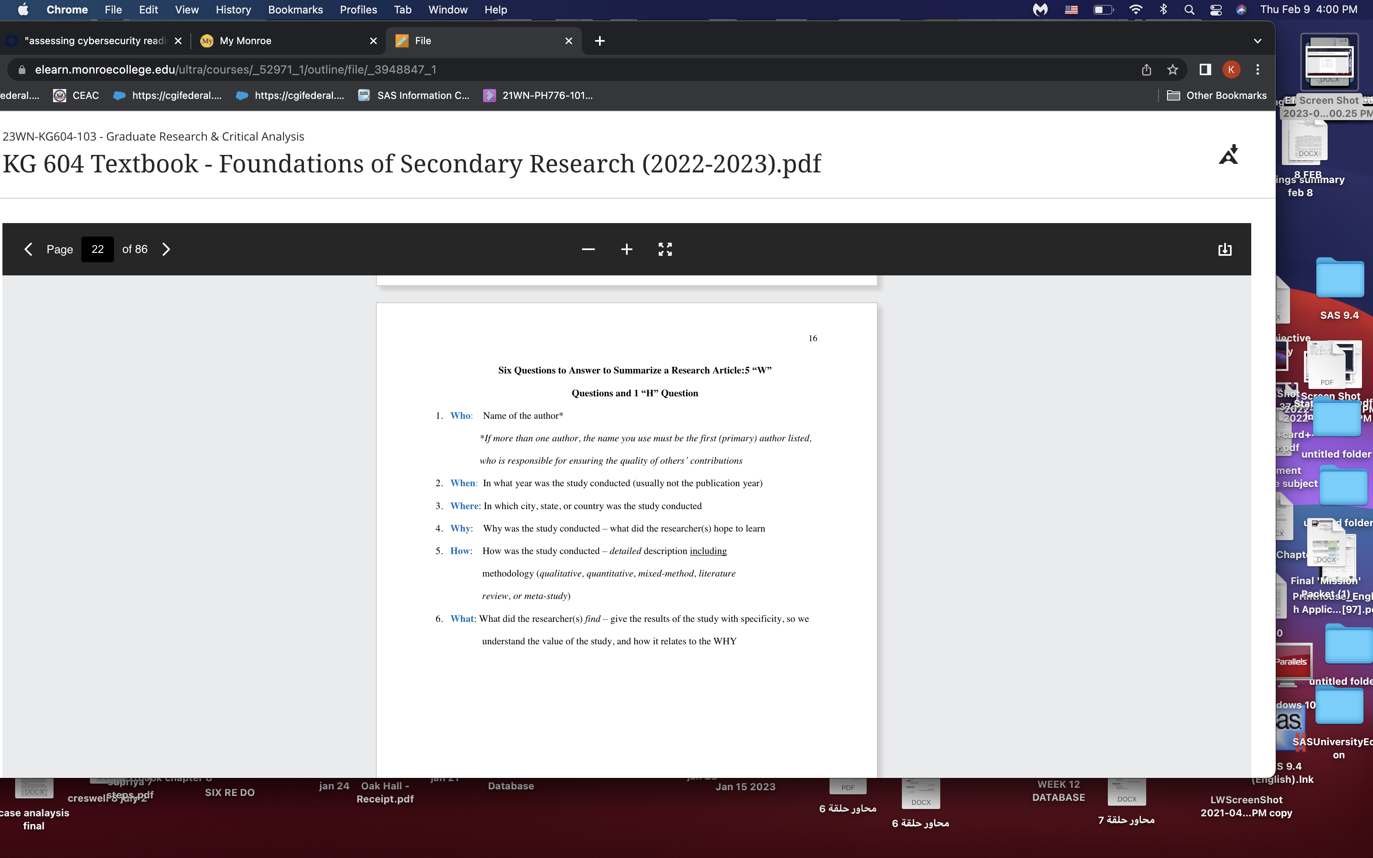Open Control Center icon
This screenshot has height=858, width=1373.
[1215, 10]
